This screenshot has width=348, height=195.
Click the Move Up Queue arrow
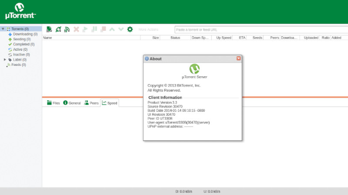[112, 29]
